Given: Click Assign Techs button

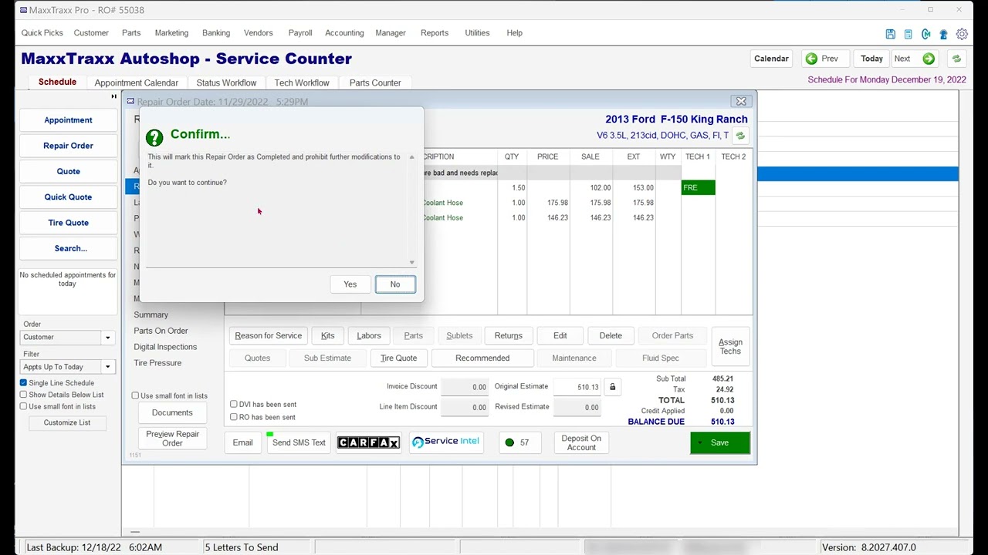Looking at the screenshot, I should [730, 347].
